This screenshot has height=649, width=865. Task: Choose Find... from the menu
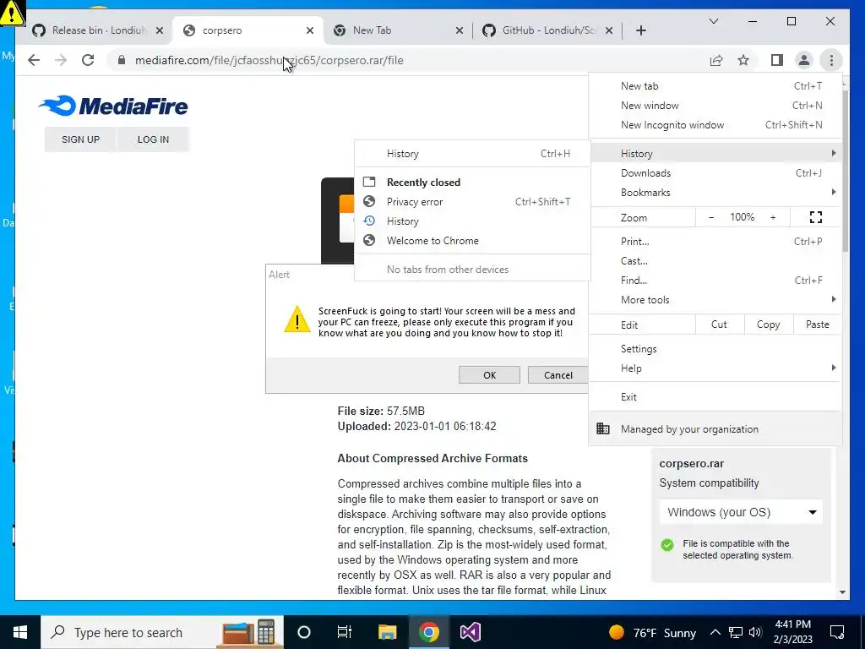click(x=715, y=281)
